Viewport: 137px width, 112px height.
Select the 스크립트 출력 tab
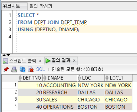(x=22, y=61)
